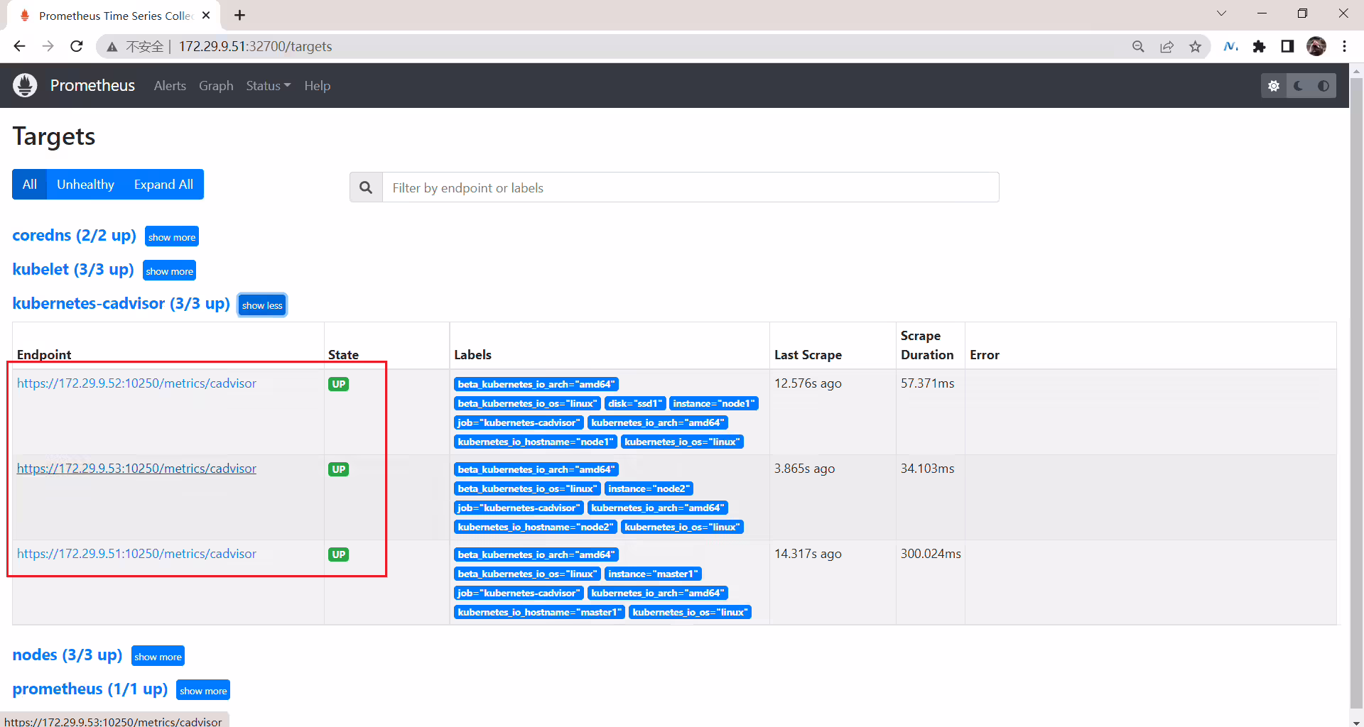The width and height of the screenshot is (1364, 727).
Task: Click the 12.576s ago last scrape value
Action: click(x=808, y=383)
